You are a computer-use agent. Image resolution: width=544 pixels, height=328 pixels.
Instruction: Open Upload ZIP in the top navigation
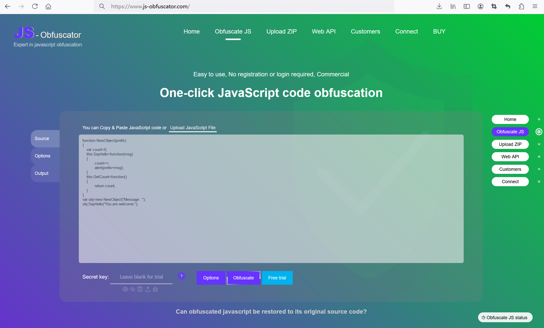(282, 31)
